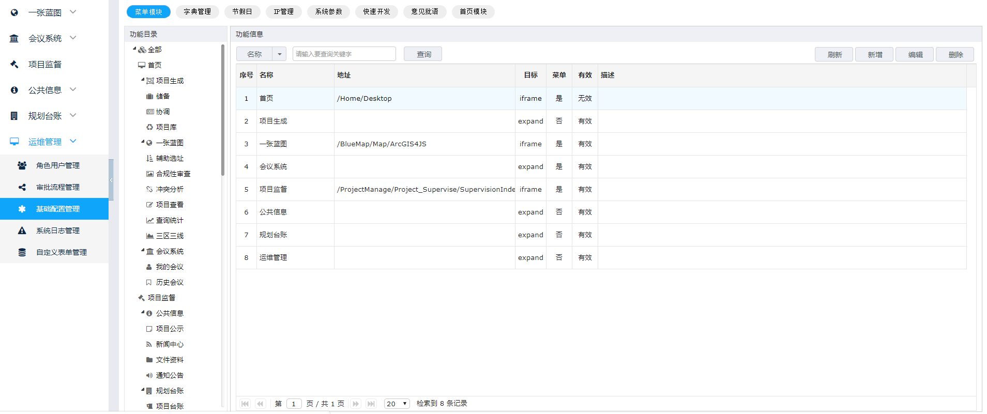Screen dimensions: 987x414
Task: Open the page size dropdown showing 20
Action: [397, 404]
